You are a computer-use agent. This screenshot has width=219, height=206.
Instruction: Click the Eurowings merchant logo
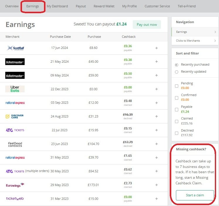coord(15,185)
